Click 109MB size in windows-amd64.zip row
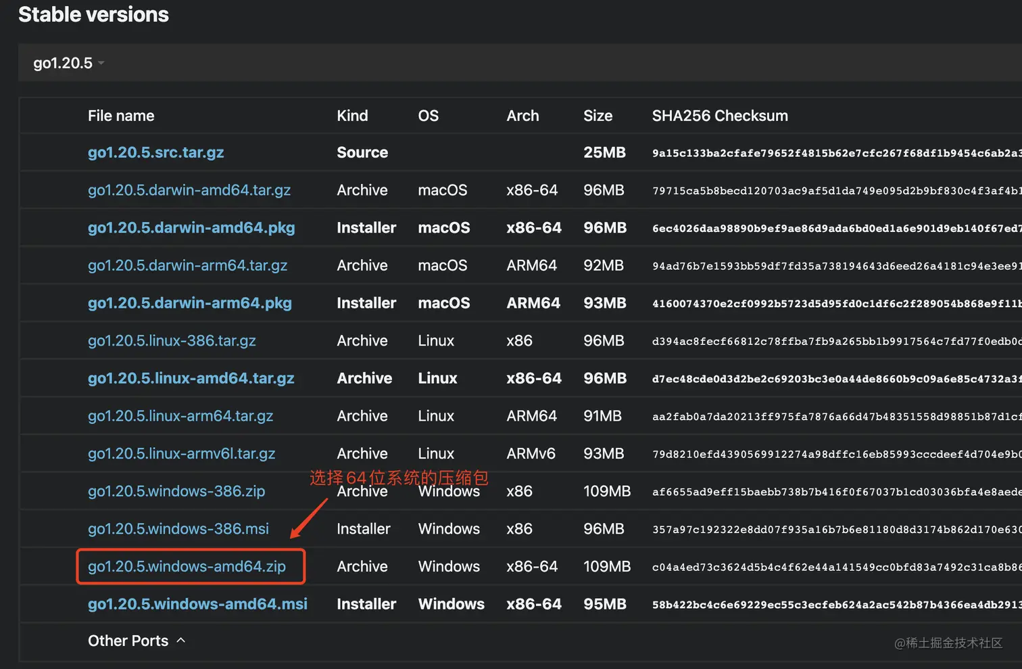Screen dimensions: 1022x669 pos(607,566)
